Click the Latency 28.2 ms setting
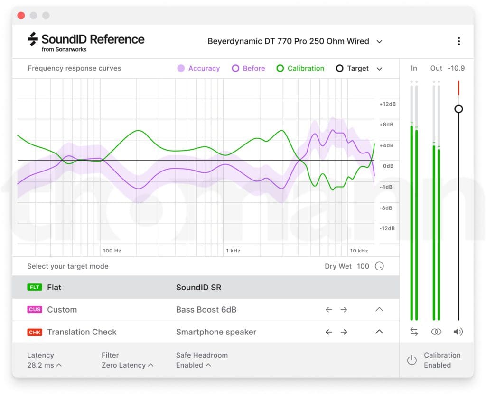 44,365
